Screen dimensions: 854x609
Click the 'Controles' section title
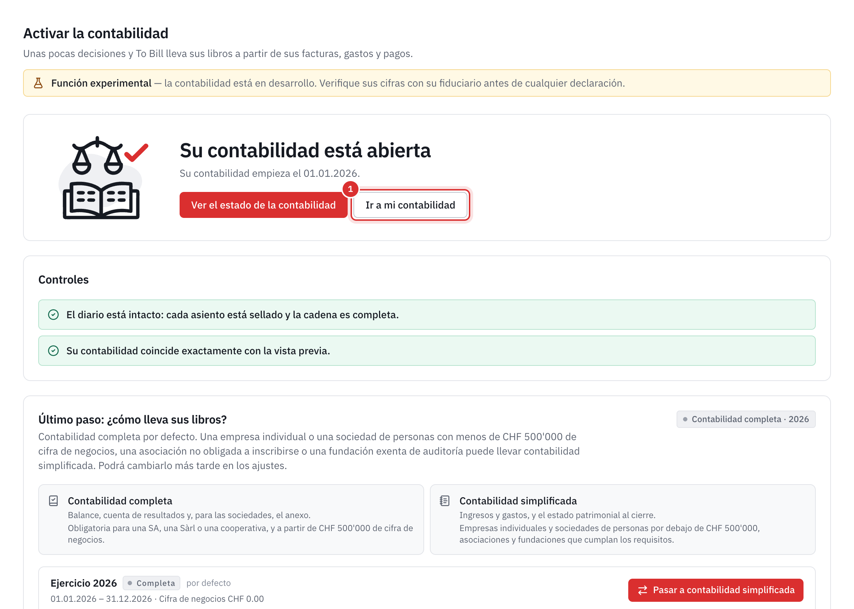[x=63, y=280]
